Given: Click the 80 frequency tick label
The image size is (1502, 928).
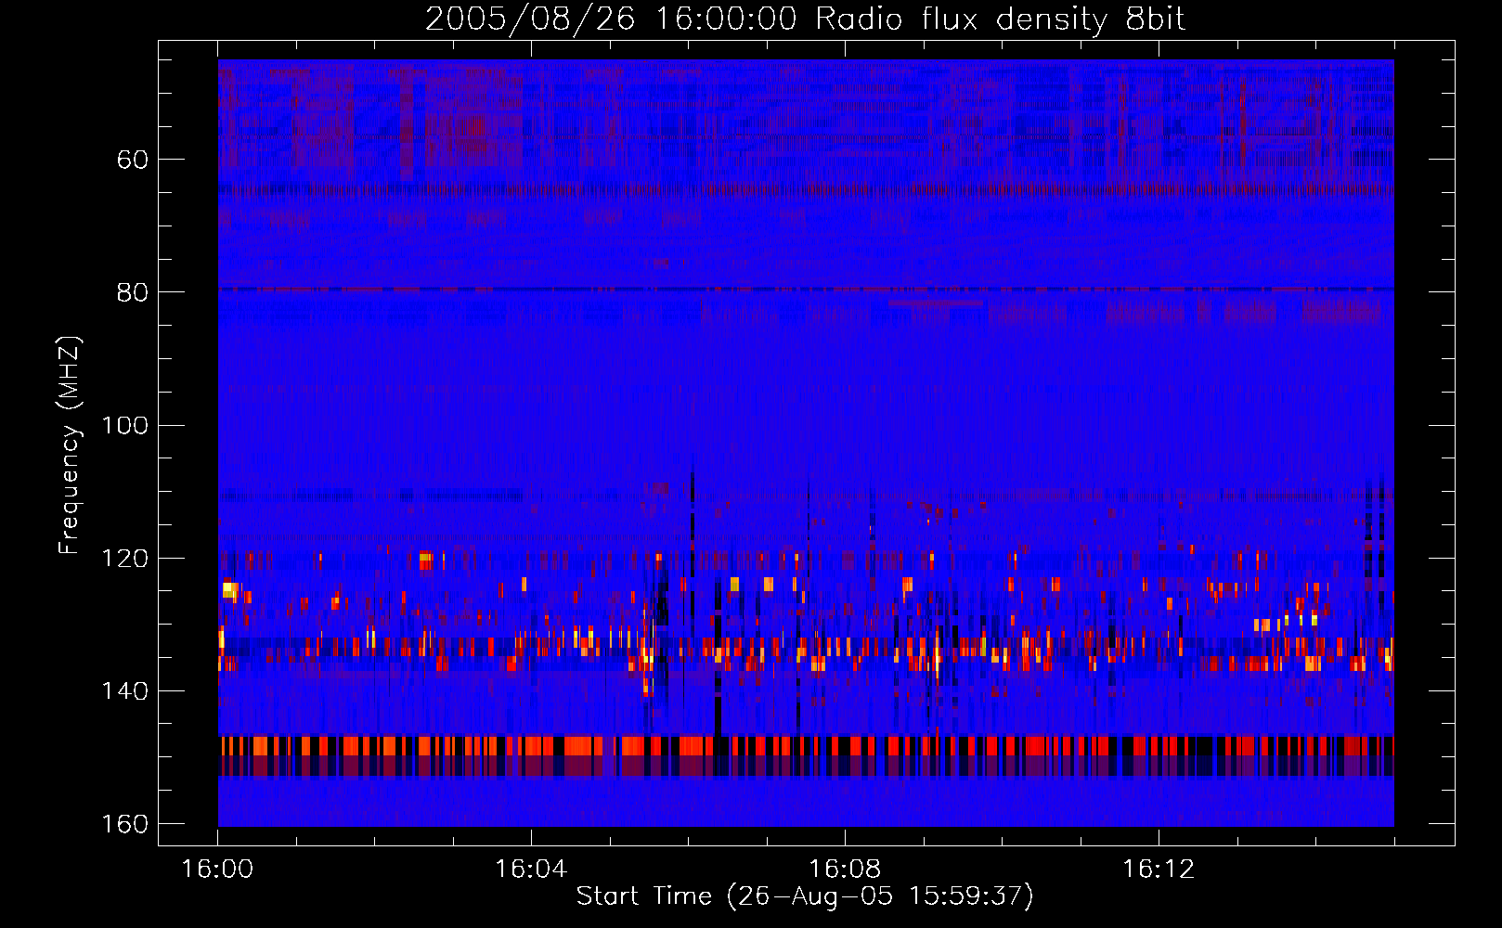Looking at the screenshot, I should tap(133, 292).
